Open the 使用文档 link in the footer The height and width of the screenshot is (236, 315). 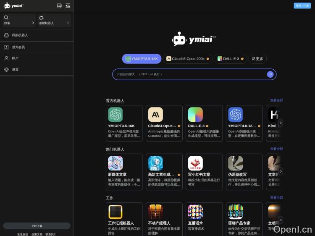[x=37, y=234]
